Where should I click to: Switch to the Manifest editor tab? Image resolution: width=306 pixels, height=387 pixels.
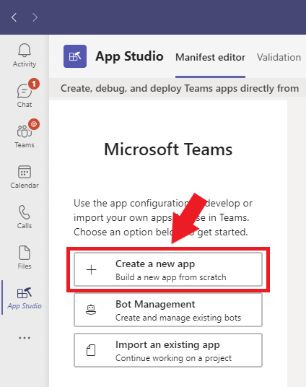(x=210, y=57)
